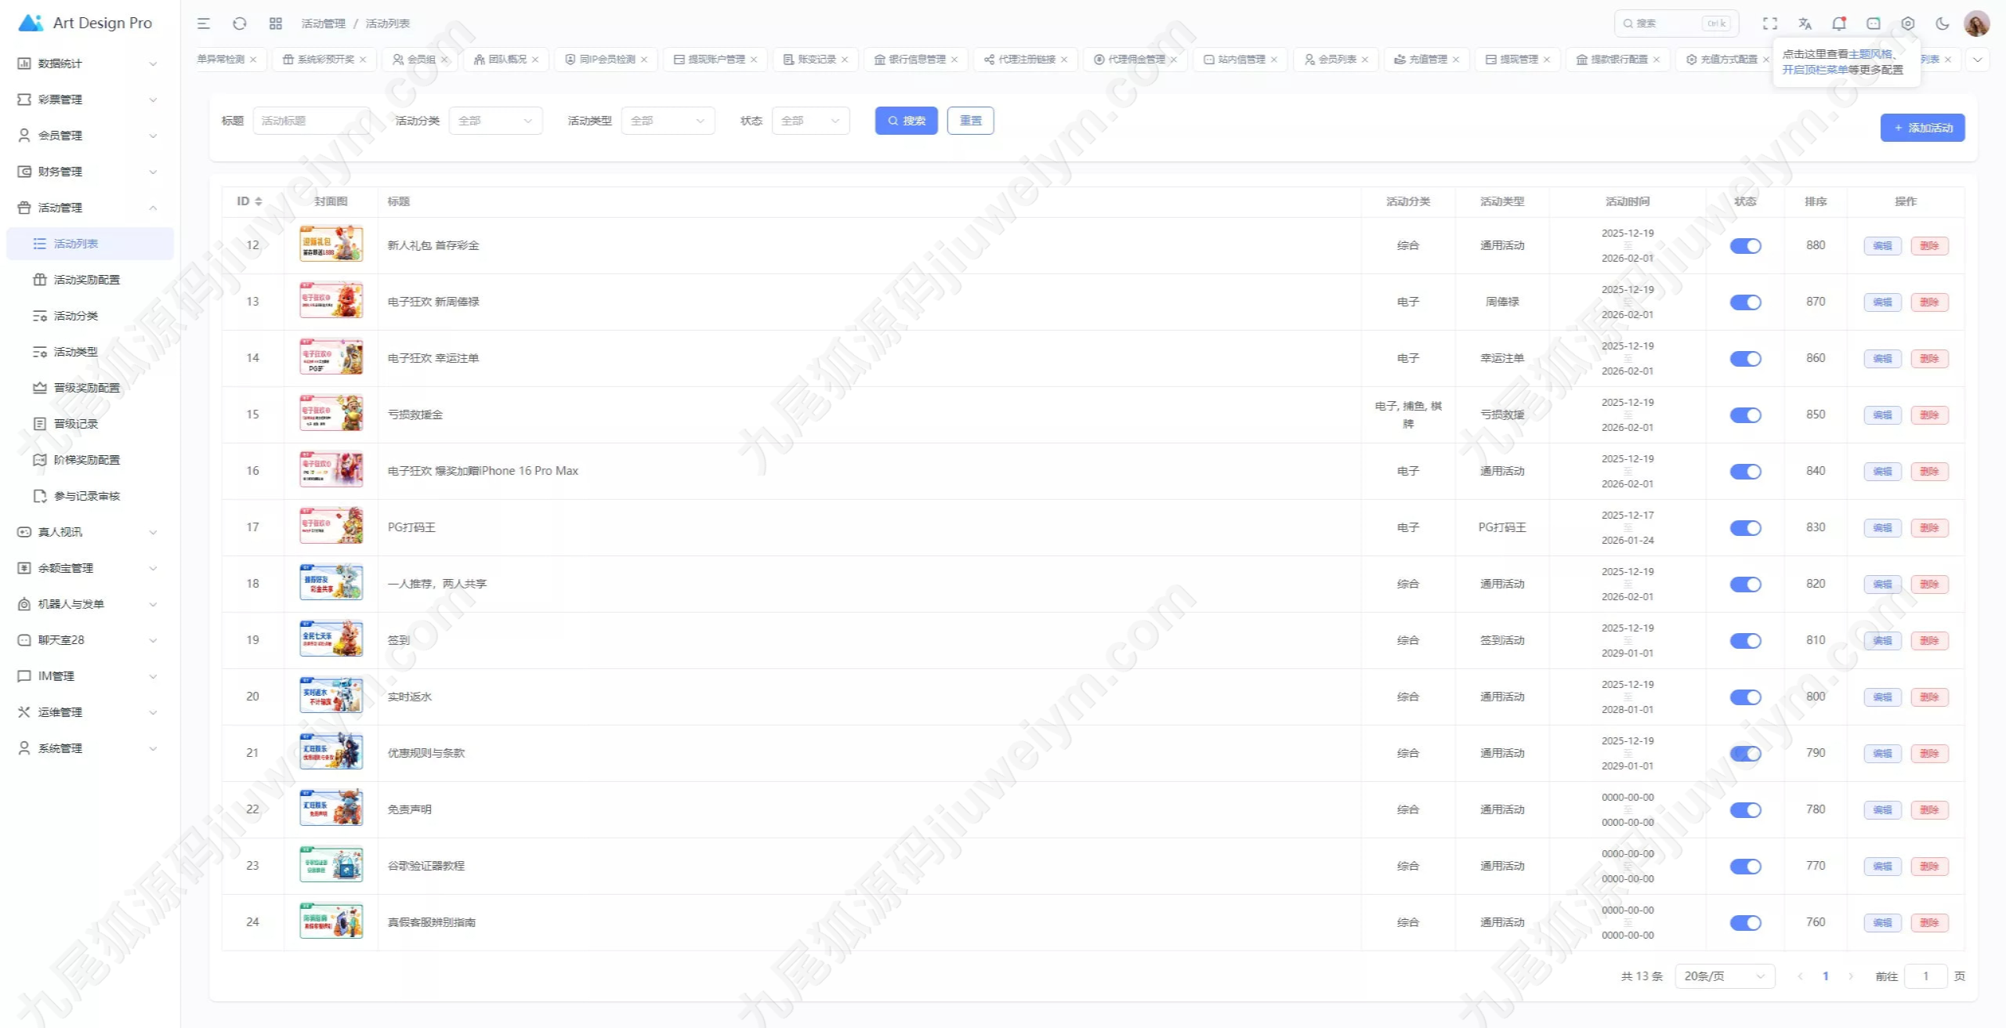2006x1028 pixels.
Task: Open the notification bell icon
Action: pos(1839,24)
